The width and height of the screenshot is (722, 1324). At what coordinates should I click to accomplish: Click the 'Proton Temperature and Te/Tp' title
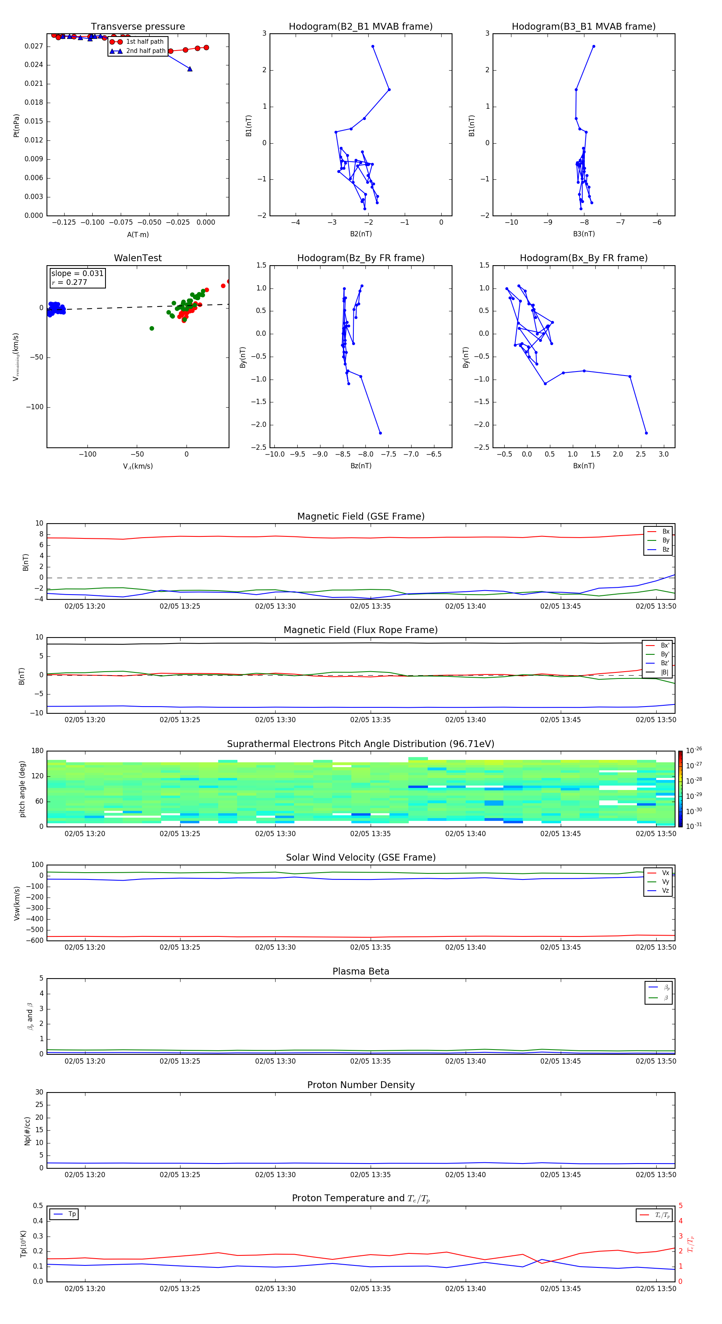click(361, 1198)
